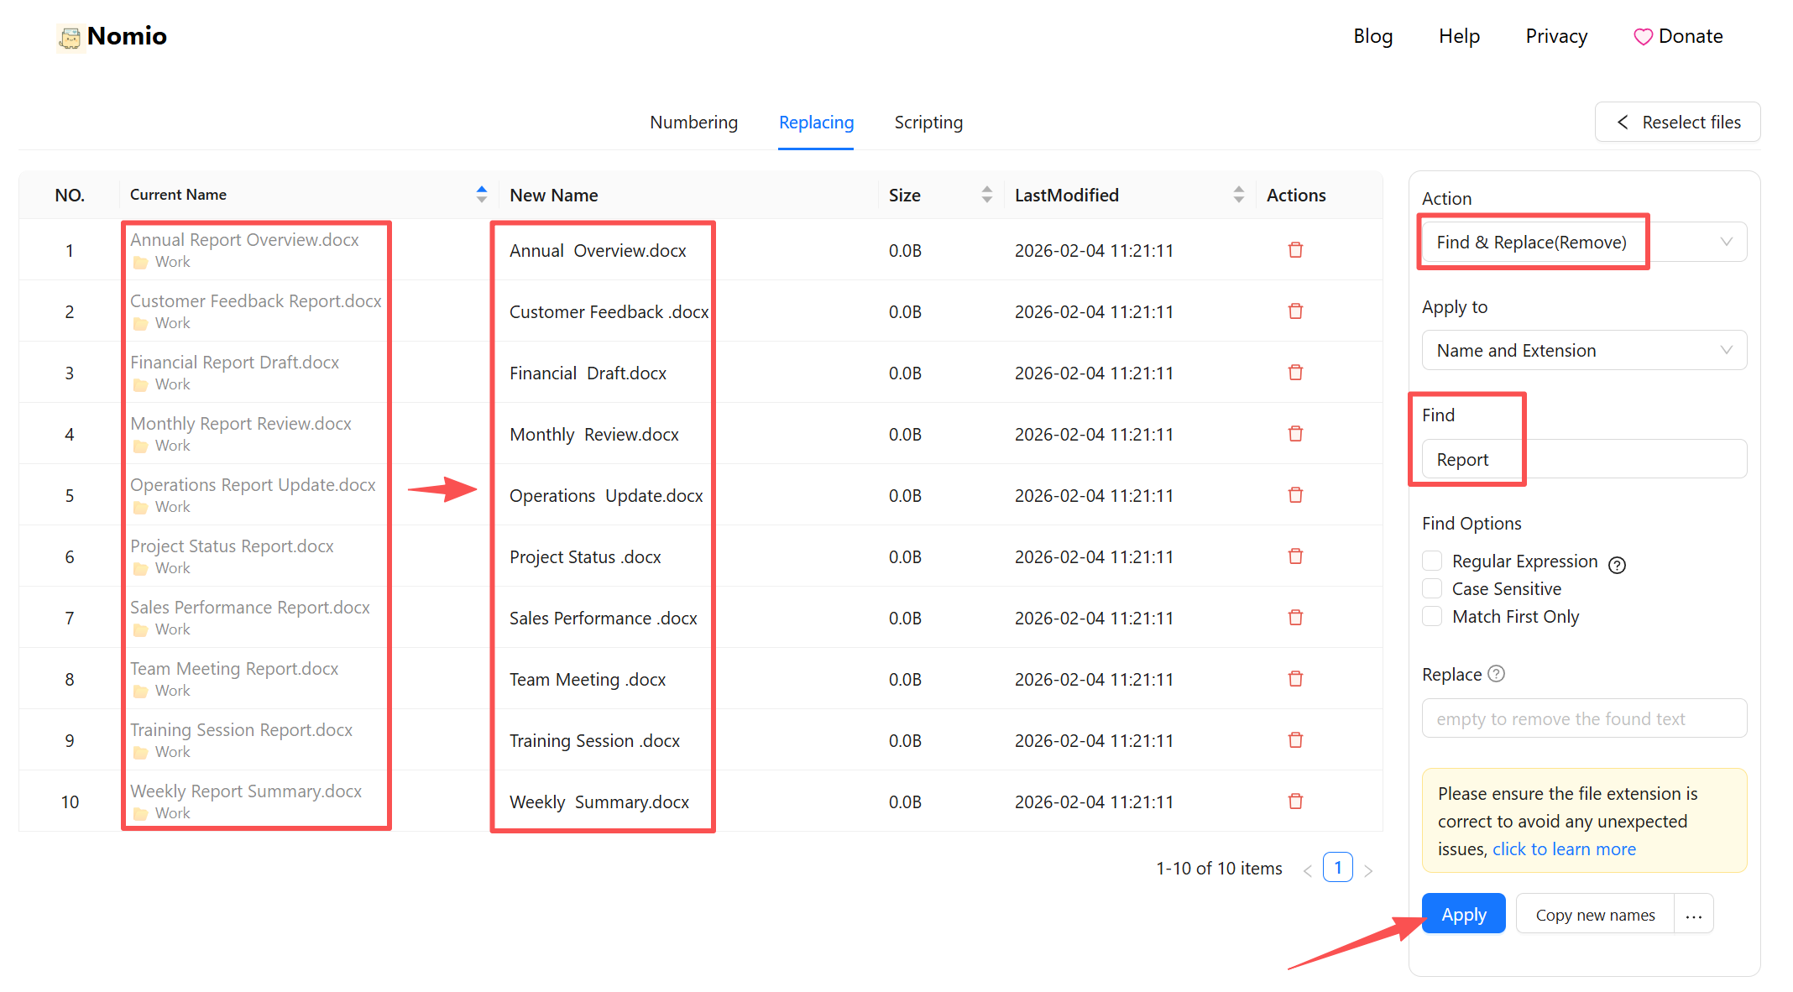Follow the click to learn more link
This screenshot has height=992, width=1793.
pyautogui.click(x=1563, y=849)
